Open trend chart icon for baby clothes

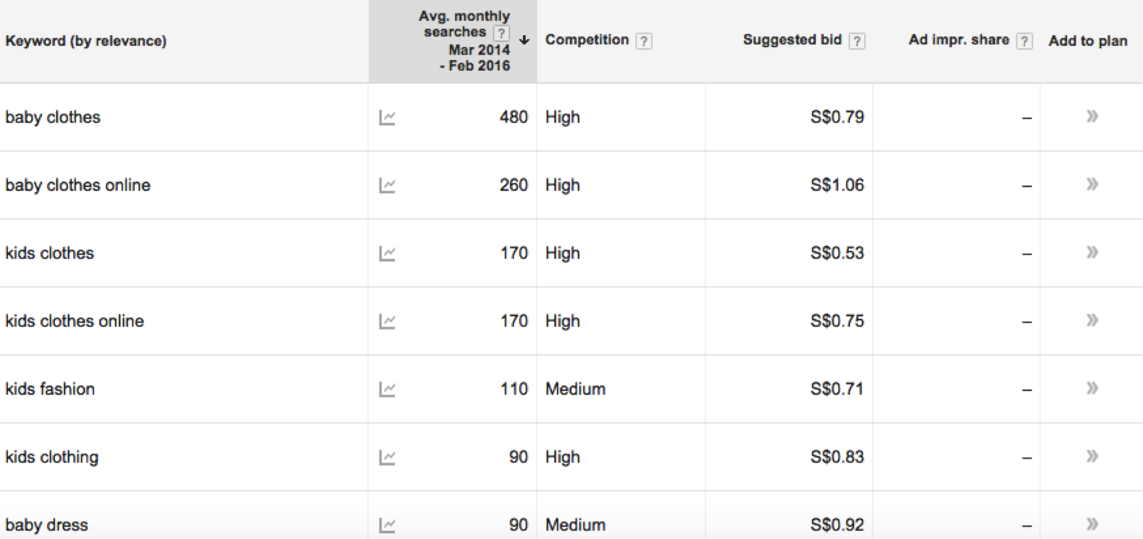[387, 117]
